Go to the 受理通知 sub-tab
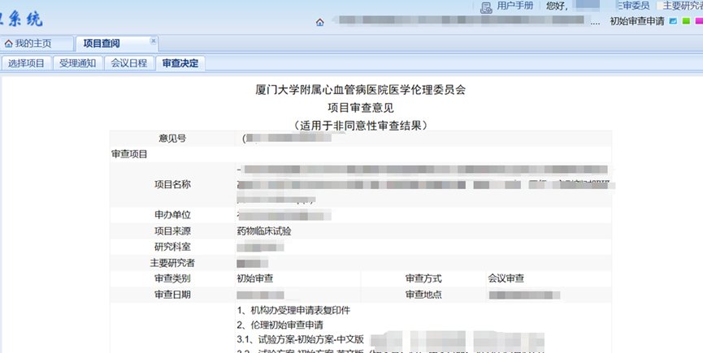 click(78, 63)
